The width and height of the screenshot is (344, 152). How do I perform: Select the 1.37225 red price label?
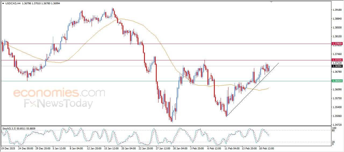pyautogui.click(x=337, y=60)
